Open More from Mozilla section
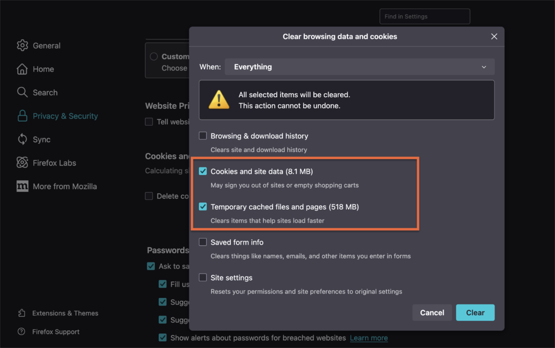Viewport: 555px width, 348px height. point(65,186)
